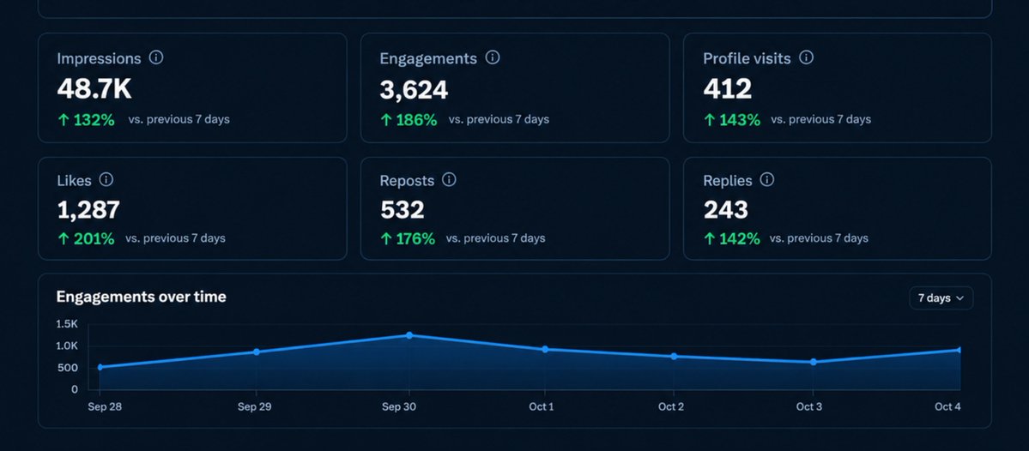
Task: Click the Likes card title
Action: tap(74, 180)
